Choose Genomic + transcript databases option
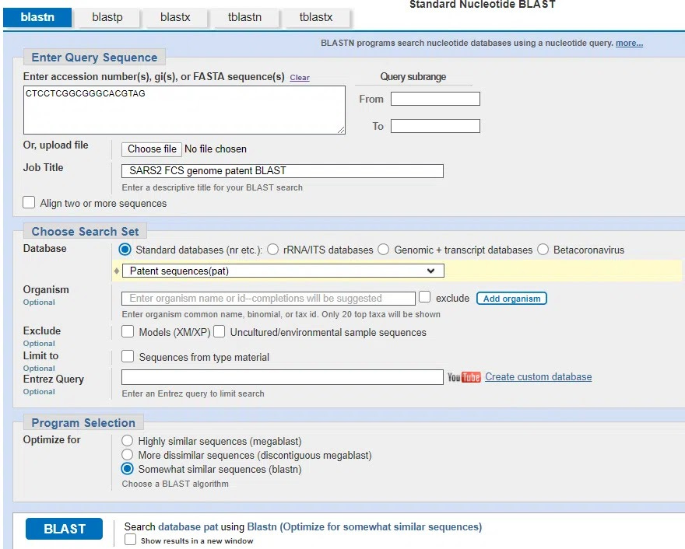 tap(384, 250)
